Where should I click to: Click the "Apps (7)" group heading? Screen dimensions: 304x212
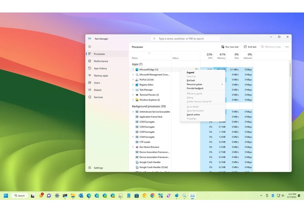(137, 64)
